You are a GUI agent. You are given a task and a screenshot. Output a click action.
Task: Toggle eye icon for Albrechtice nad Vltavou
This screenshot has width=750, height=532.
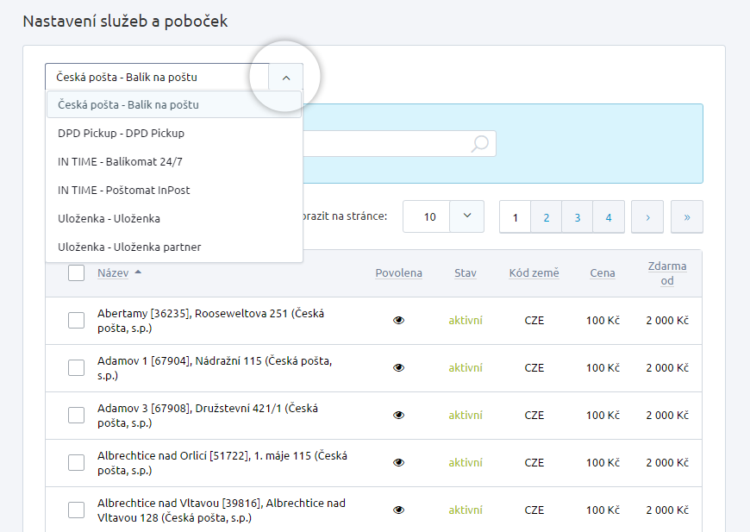[398, 510]
